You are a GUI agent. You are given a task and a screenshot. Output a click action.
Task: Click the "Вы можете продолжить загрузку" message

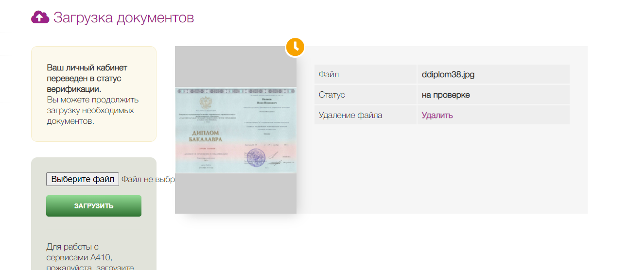92,110
